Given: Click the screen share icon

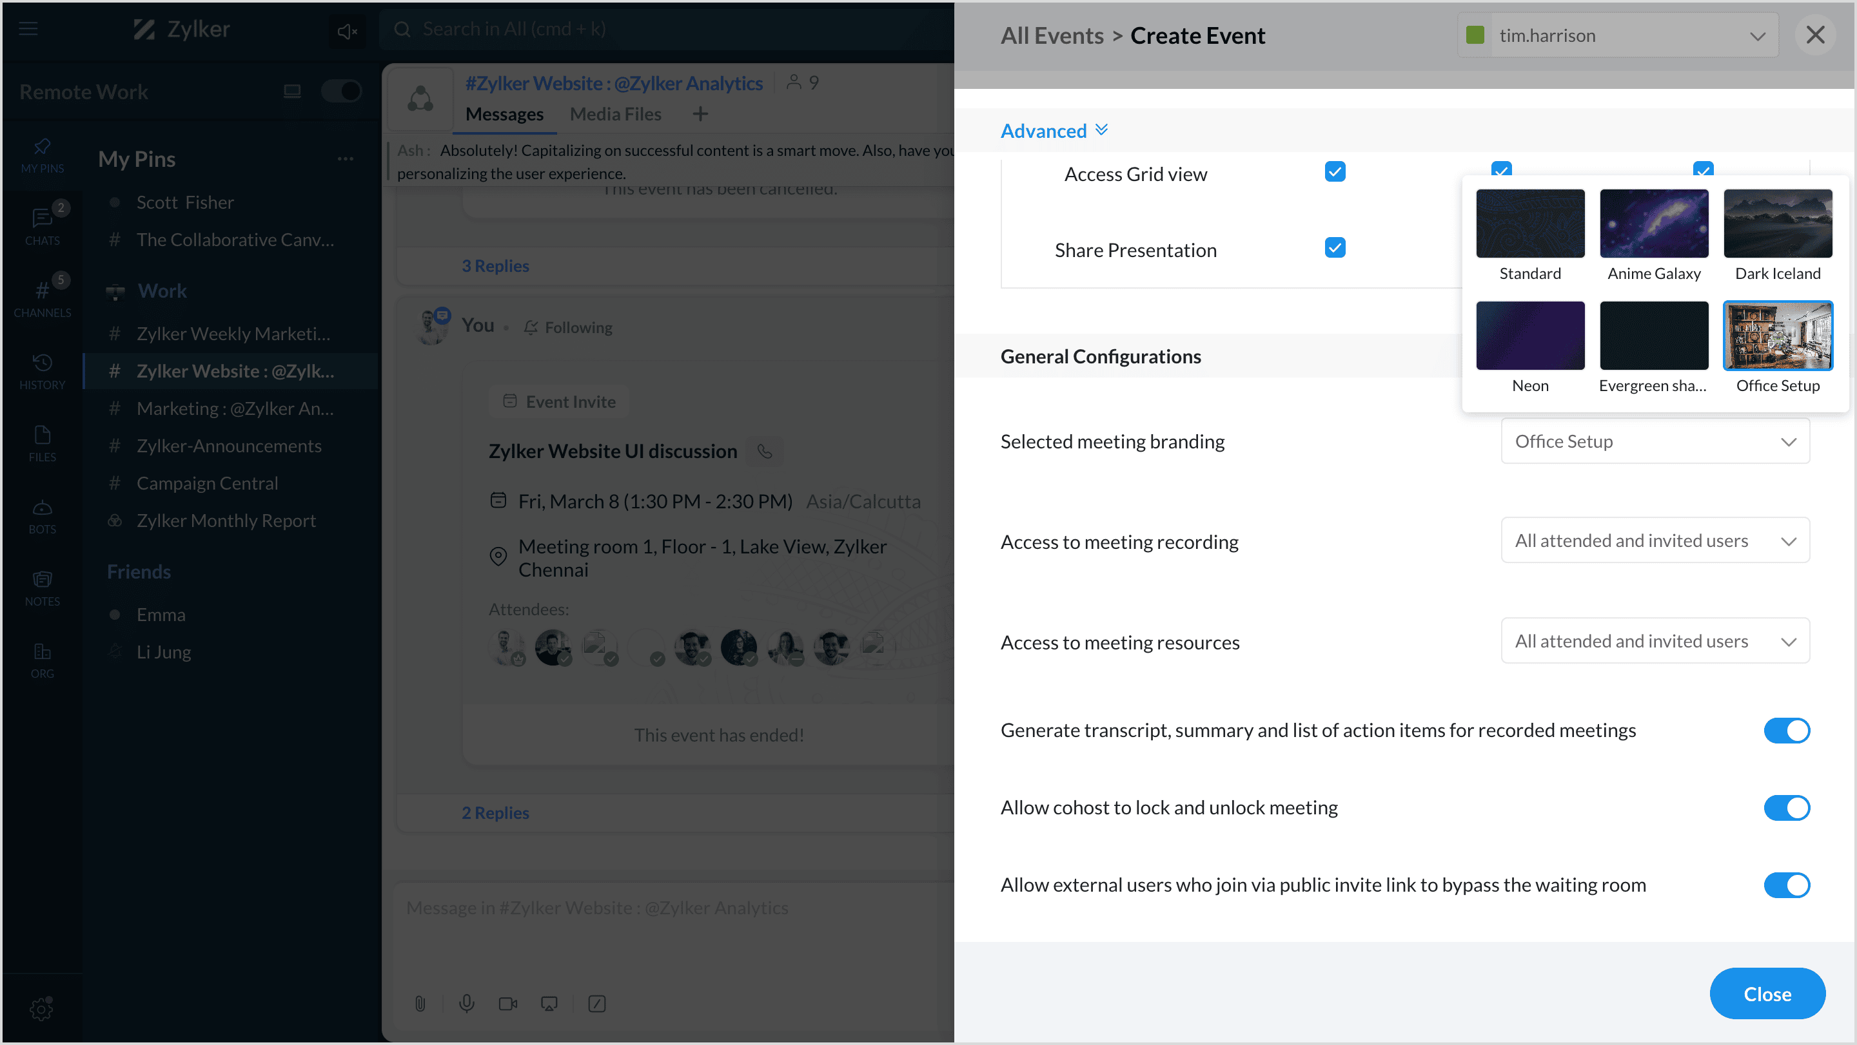Looking at the screenshot, I should (x=549, y=1003).
